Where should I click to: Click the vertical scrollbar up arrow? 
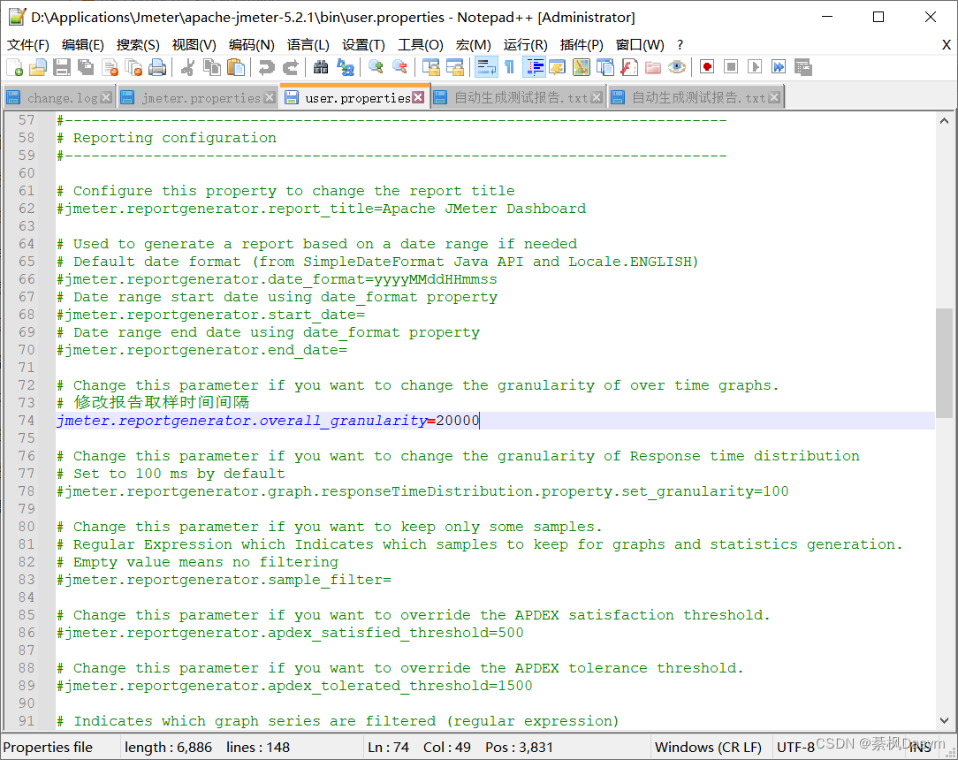tap(944, 121)
